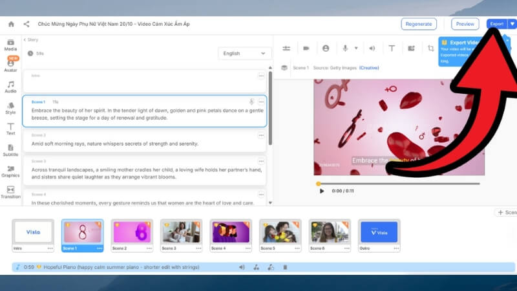The image size is (517, 291).
Task: Click the Regenerate button
Action: pyautogui.click(x=418, y=24)
